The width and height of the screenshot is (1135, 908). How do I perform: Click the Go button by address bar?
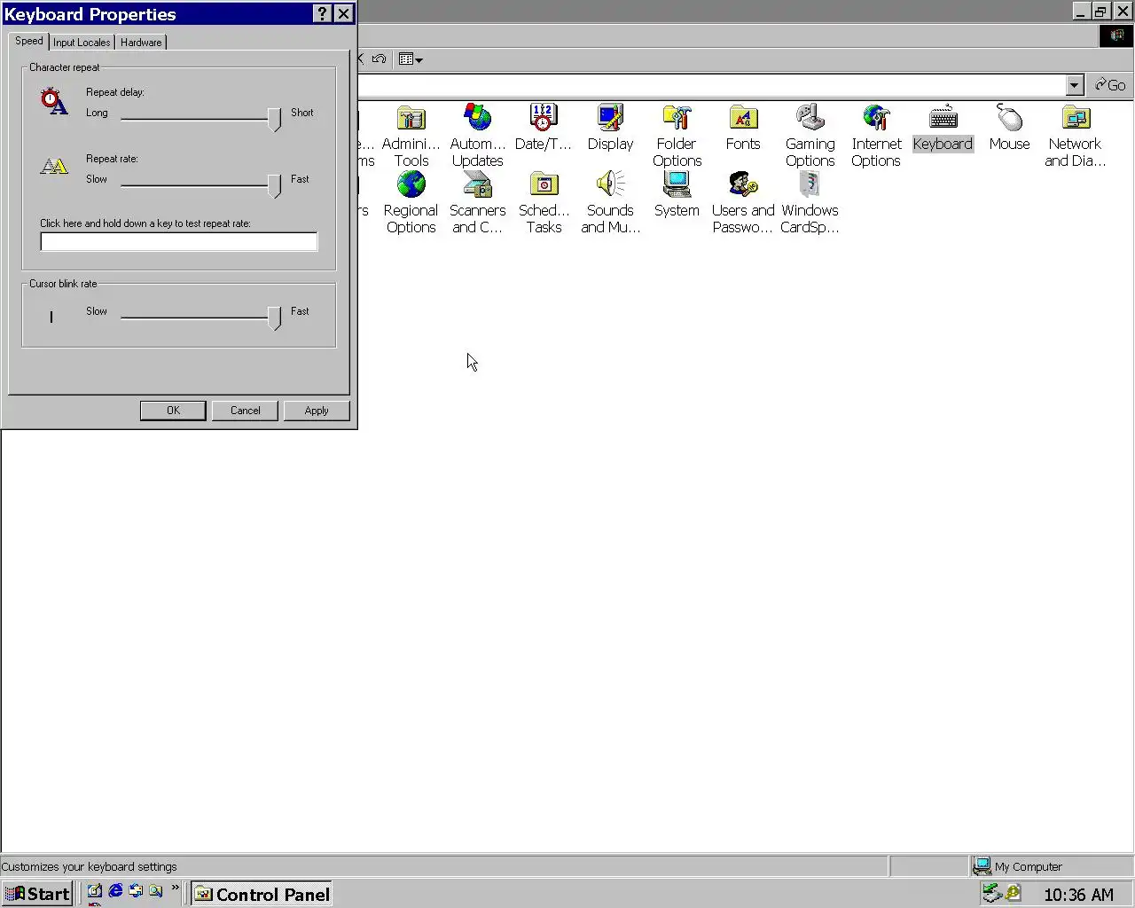1110,85
